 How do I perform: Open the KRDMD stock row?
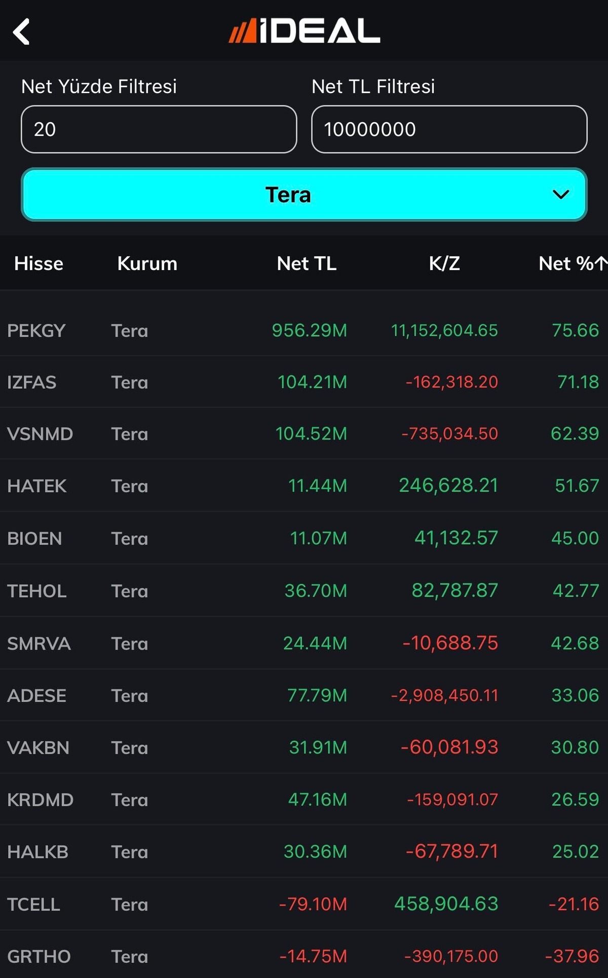304,800
